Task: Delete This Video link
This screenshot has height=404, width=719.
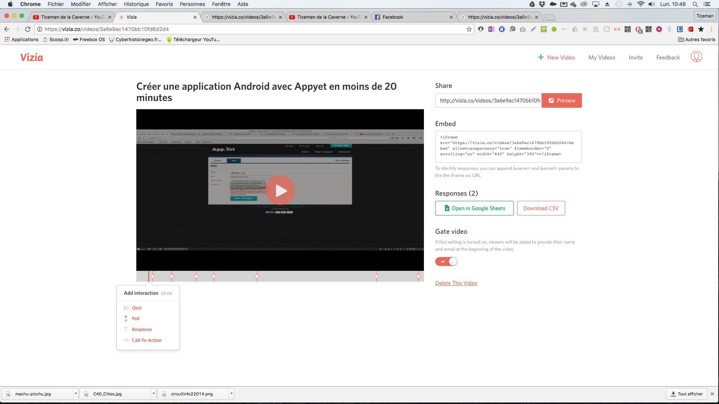Action: pyautogui.click(x=456, y=283)
